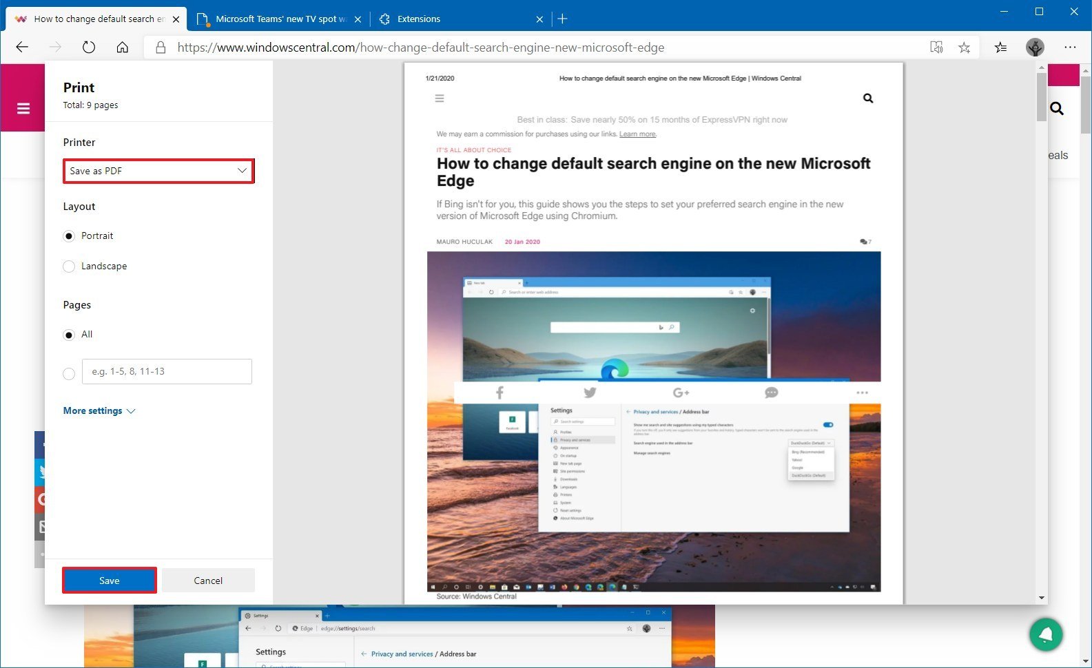Screen dimensions: 1092x668
Task: Open the user profile avatar
Action: (1035, 48)
